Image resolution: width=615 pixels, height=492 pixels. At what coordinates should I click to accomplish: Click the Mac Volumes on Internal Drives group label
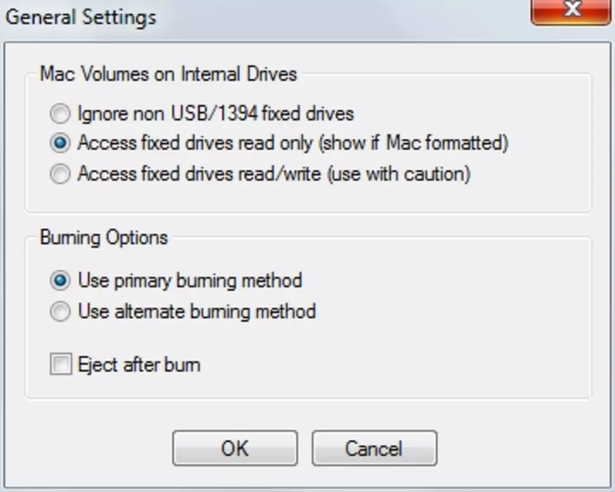[169, 74]
